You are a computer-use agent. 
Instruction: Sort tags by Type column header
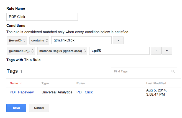pos(45,83)
